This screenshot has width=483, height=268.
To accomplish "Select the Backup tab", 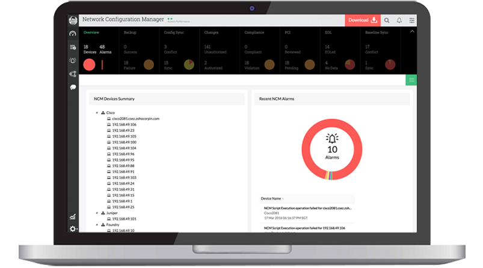I will point(130,32).
